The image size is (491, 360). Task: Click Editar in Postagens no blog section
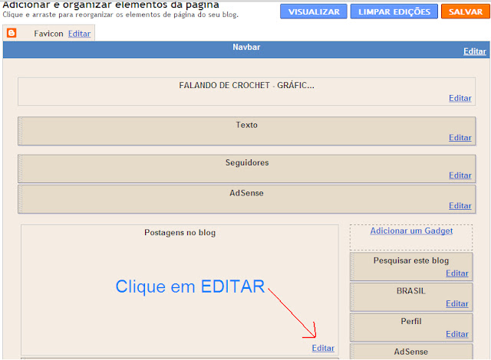(x=323, y=348)
